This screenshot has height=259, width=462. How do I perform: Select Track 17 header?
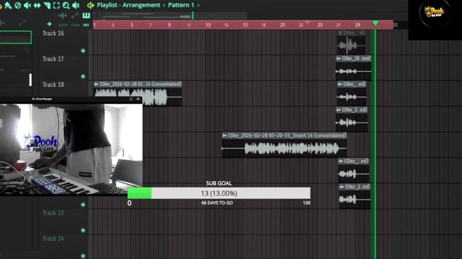click(x=53, y=59)
